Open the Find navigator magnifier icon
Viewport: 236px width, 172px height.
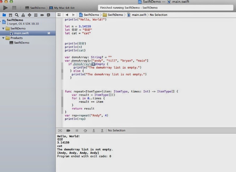coord(17,15)
